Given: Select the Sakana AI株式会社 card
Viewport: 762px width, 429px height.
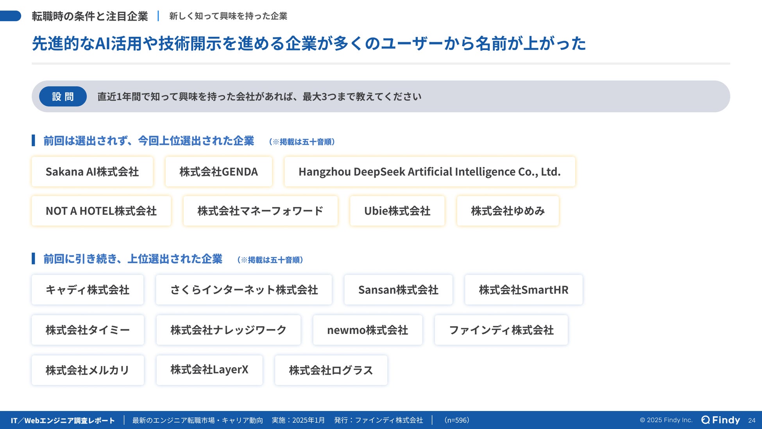Looking at the screenshot, I should click(92, 172).
